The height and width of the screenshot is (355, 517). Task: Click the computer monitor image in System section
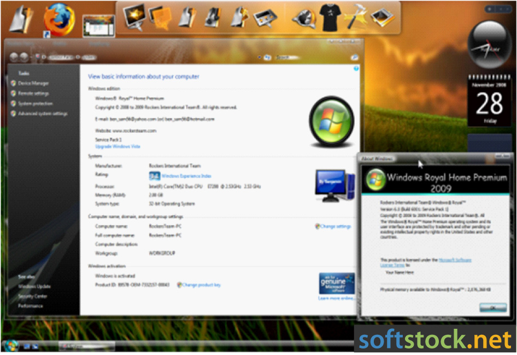tap(334, 185)
